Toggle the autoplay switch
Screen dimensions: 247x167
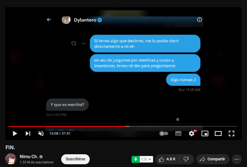click(164, 133)
